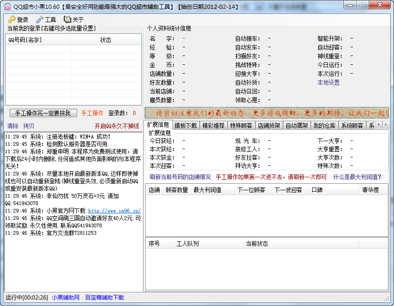394x306 pixels.
Task: Click the app icon in title bar
Action: coord(7,6)
